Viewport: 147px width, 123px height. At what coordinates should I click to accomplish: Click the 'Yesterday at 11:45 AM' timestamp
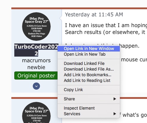pos(94,15)
